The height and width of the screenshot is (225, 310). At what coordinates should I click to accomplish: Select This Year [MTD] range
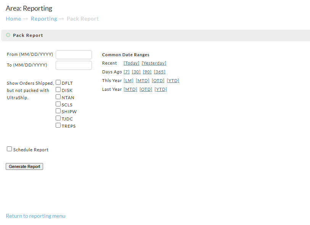click(x=143, y=81)
